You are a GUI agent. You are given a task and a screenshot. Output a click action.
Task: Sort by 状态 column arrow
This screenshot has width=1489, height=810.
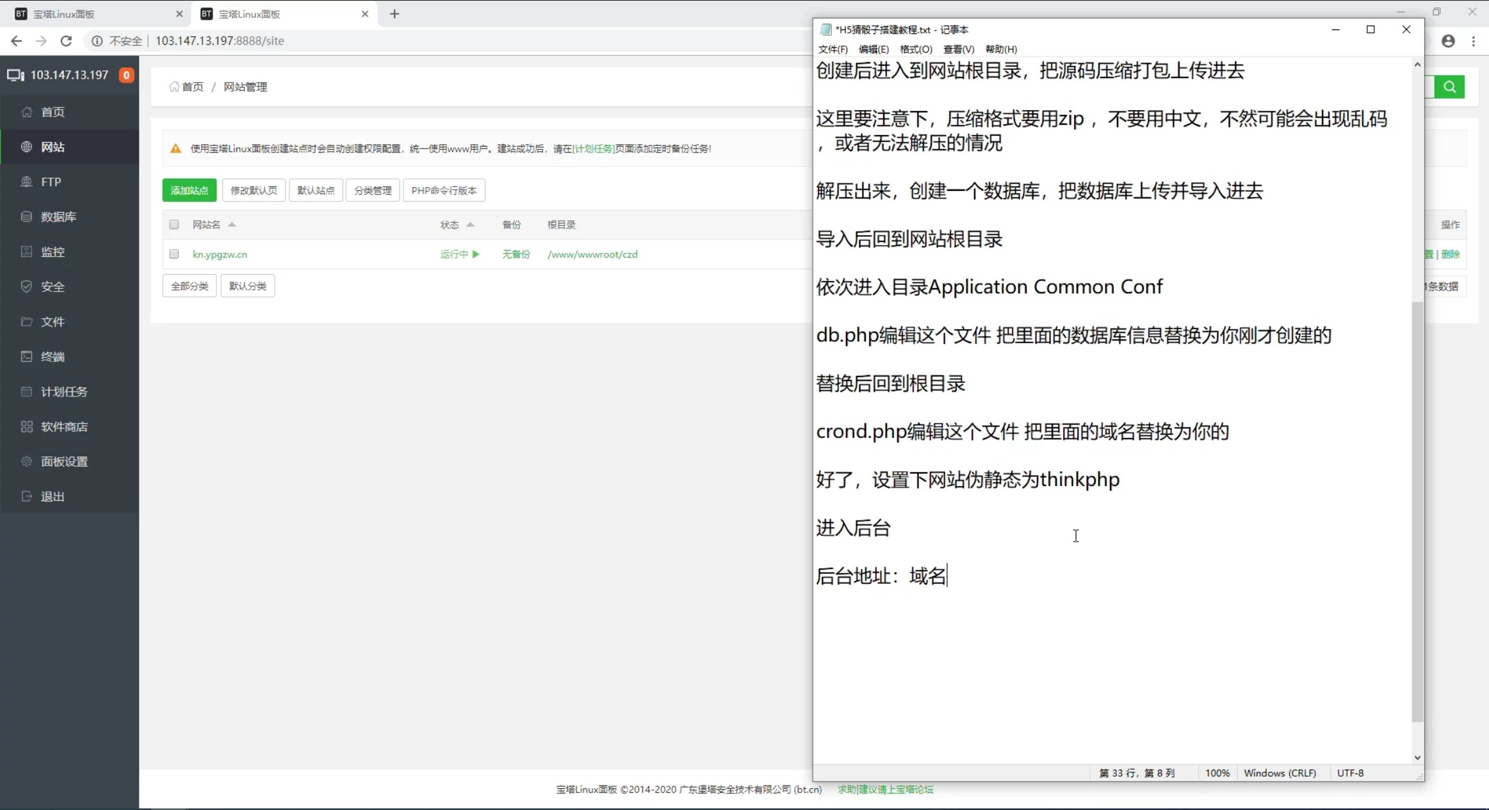(471, 225)
